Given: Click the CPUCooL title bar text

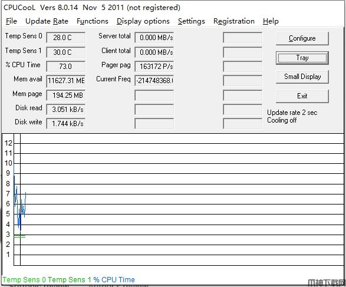Looking at the screenshot, I should click(92, 8).
